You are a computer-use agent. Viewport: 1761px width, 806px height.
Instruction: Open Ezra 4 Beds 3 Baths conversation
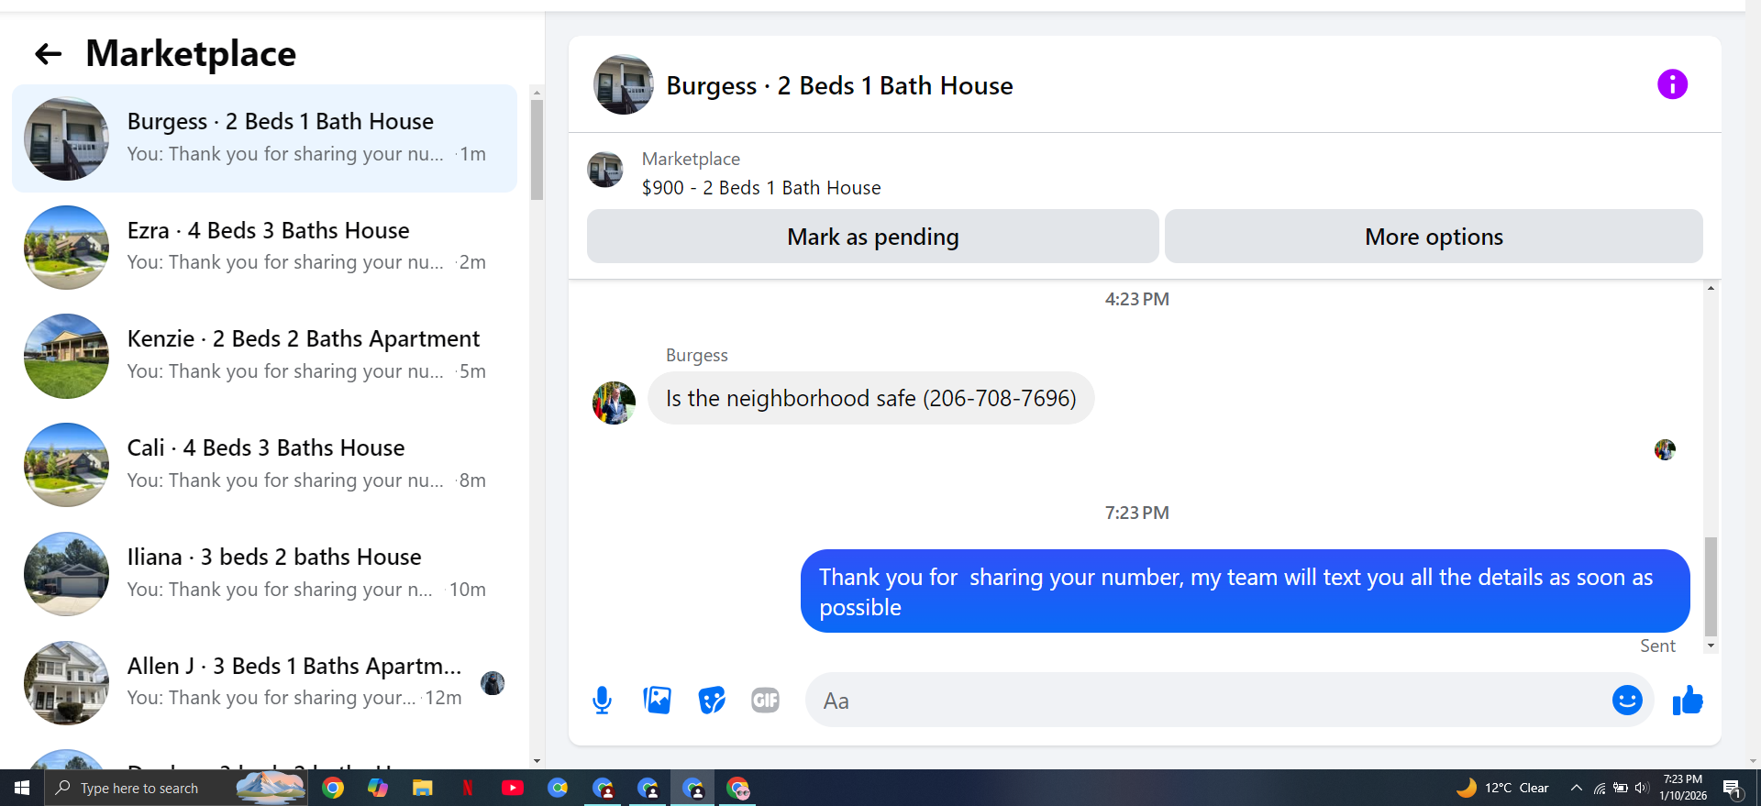pos(264,247)
